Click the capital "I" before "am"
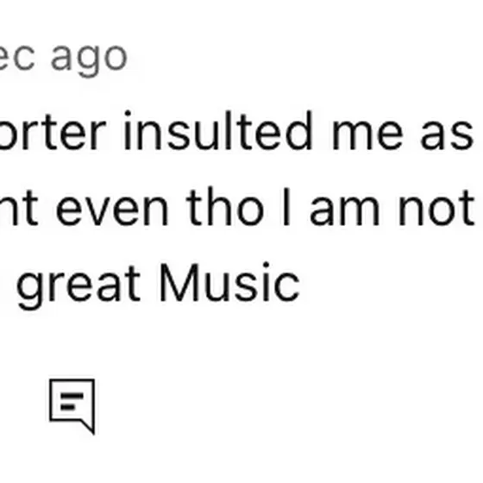Image resolution: width=483 pixels, height=483 pixels. pos(286,206)
